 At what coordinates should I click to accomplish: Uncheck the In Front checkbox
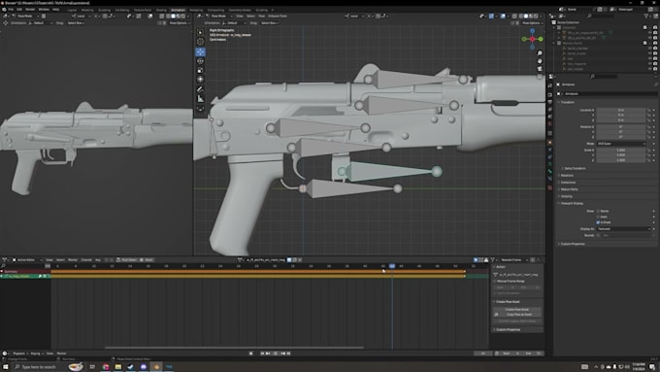[x=598, y=222]
